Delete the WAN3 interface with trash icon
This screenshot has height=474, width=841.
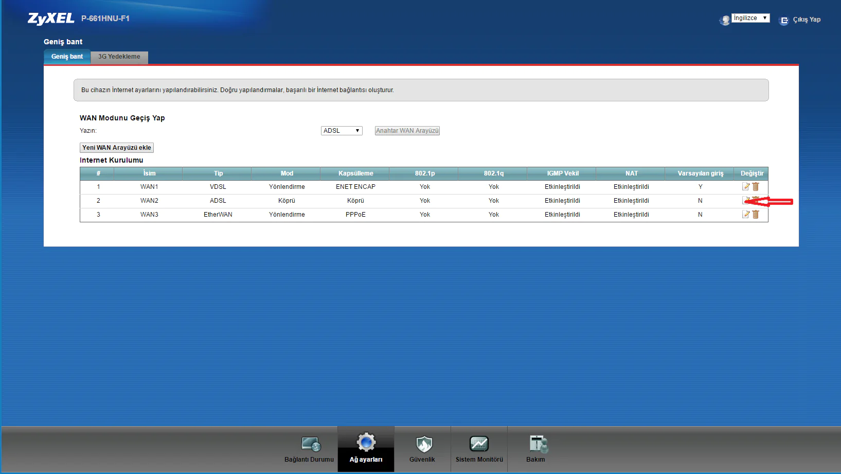coord(756,215)
